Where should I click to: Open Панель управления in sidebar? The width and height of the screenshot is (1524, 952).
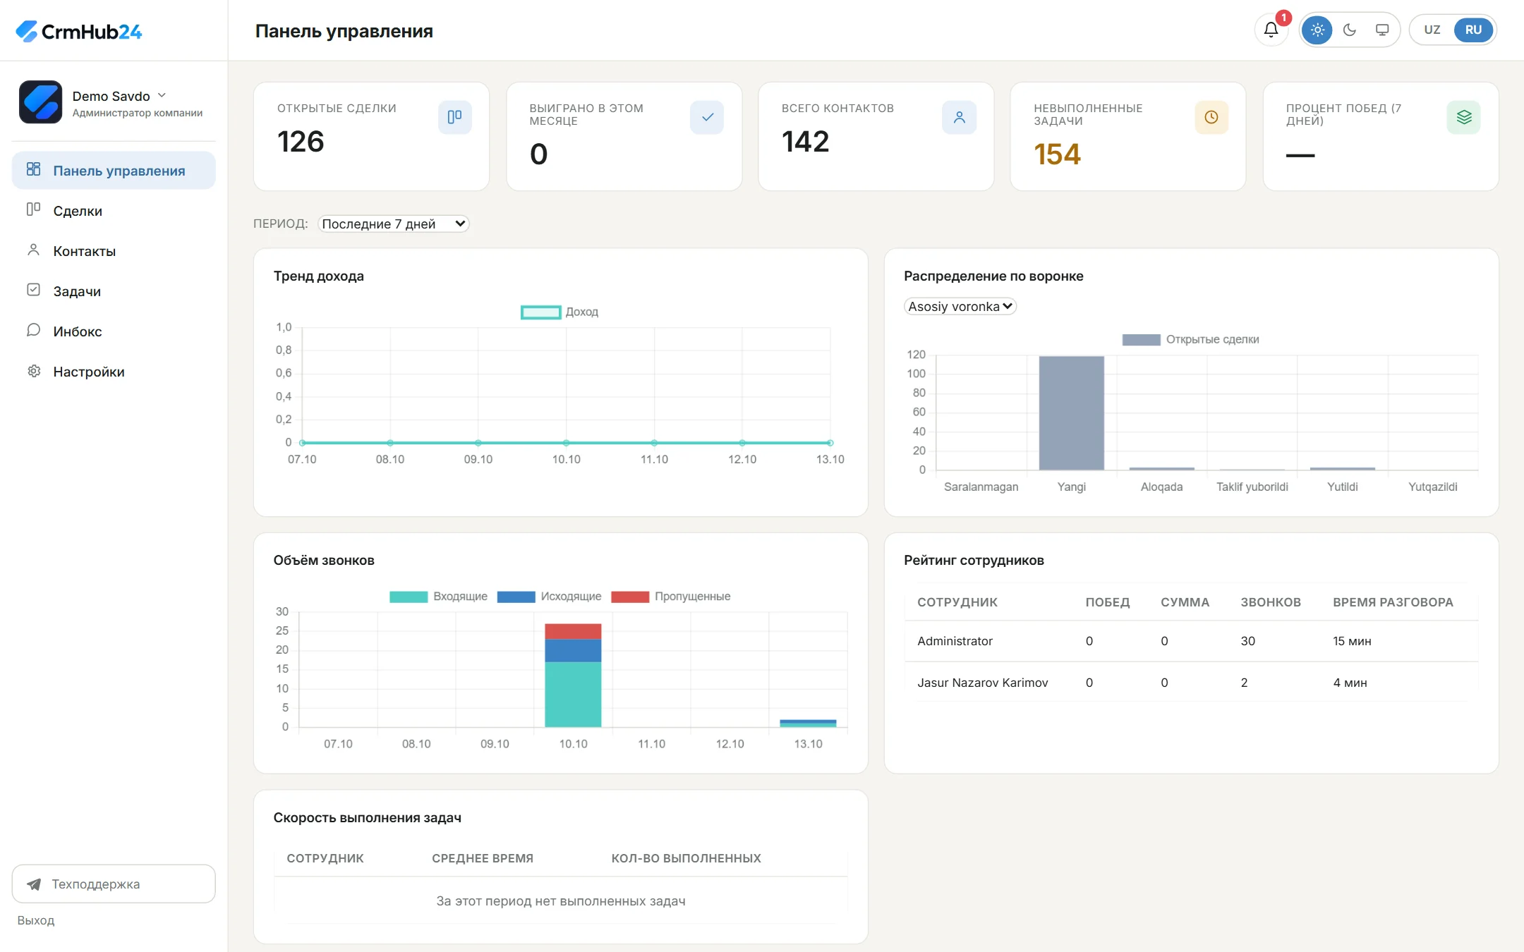coord(114,171)
